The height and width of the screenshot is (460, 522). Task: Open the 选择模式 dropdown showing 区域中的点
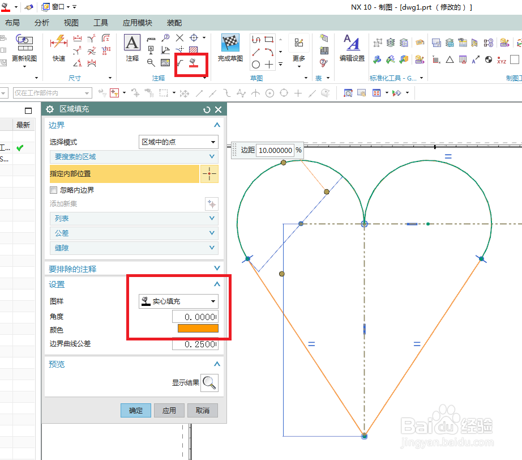(178, 142)
